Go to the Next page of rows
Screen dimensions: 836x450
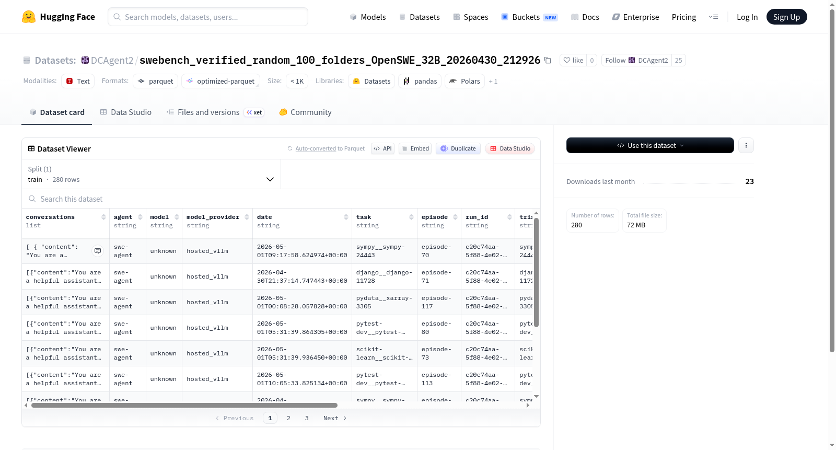click(x=335, y=418)
